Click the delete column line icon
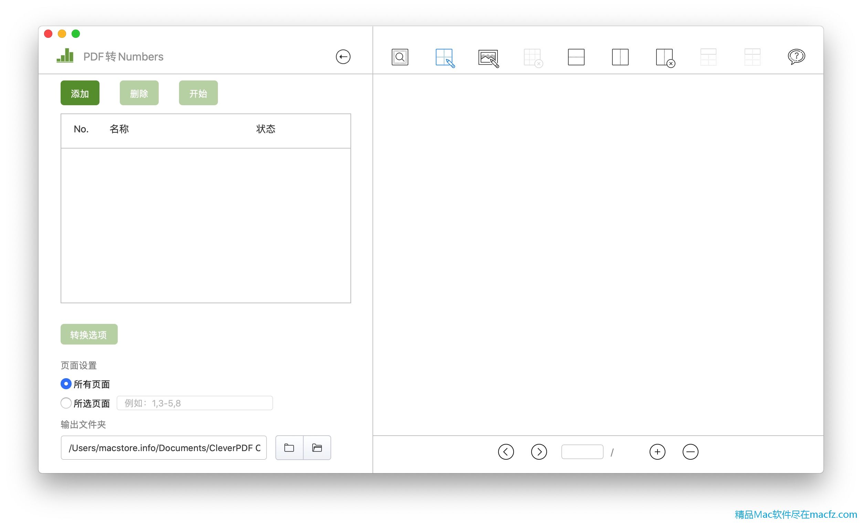862x524 pixels. 665,58
